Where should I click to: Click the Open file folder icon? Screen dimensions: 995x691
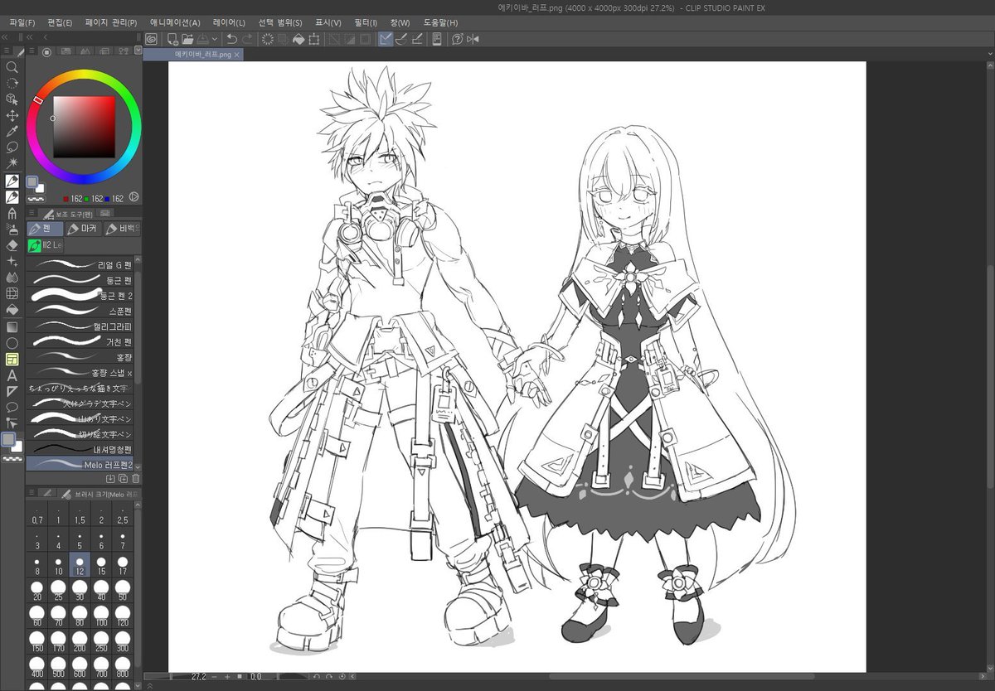[187, 39]
